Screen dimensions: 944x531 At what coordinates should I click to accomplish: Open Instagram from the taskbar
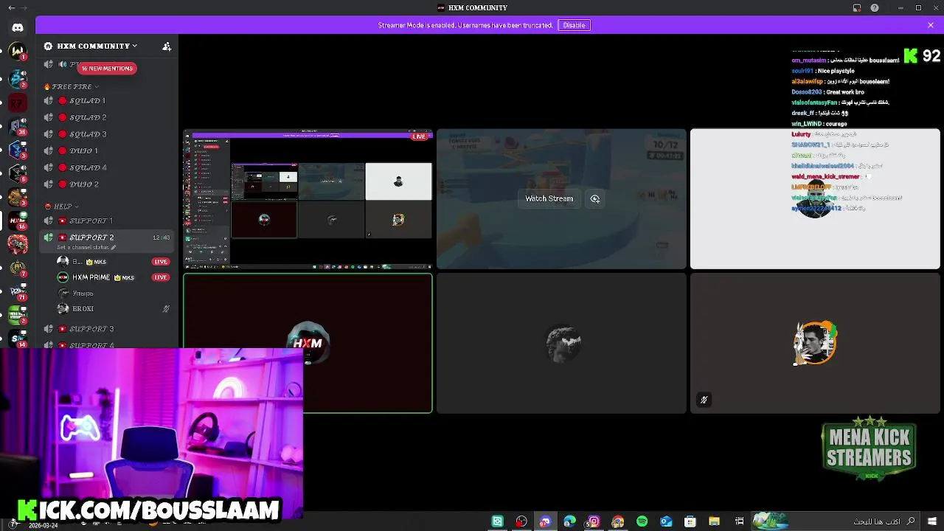pyautogui.click(x=594, y=521)
